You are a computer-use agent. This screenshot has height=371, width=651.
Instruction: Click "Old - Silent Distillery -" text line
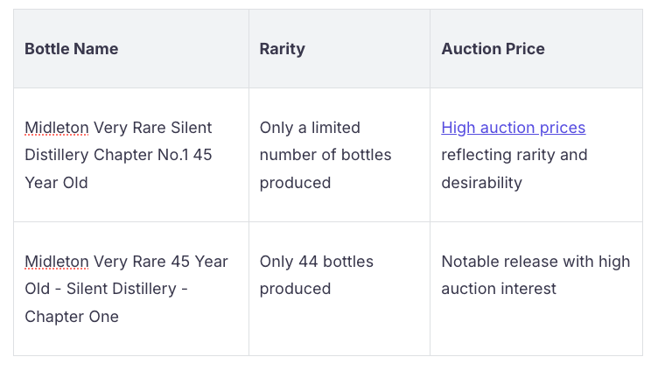tap(106, 289)
